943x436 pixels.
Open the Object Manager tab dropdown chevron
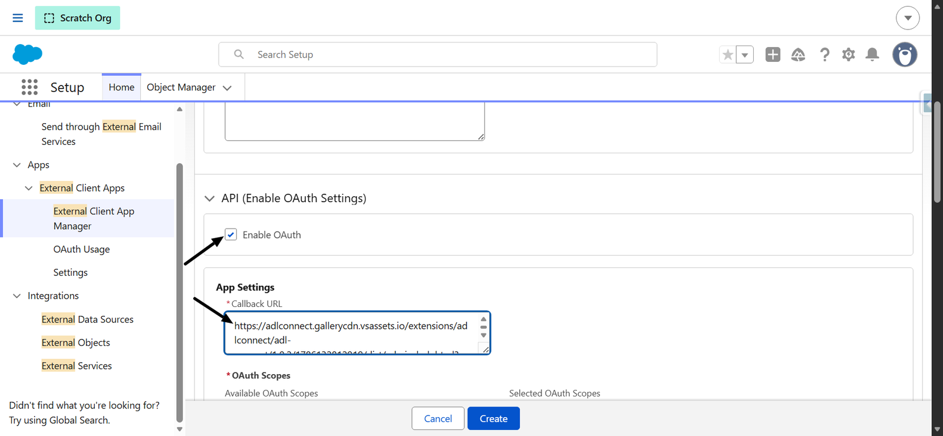(227, 88)
